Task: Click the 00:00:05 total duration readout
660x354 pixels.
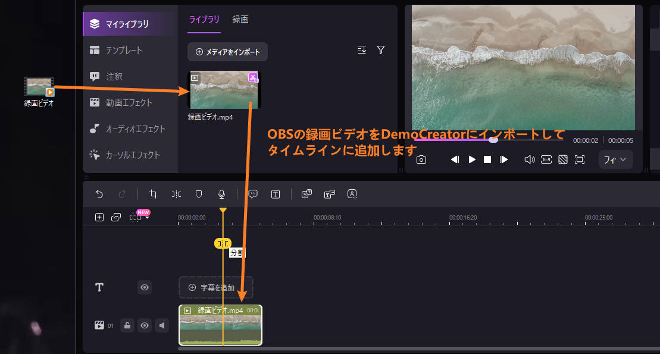Action: tap(621, 140)
